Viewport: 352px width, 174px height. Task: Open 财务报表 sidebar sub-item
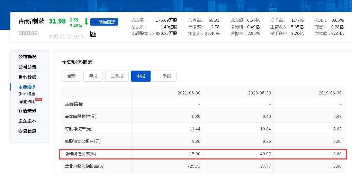(x=27, y=94)
